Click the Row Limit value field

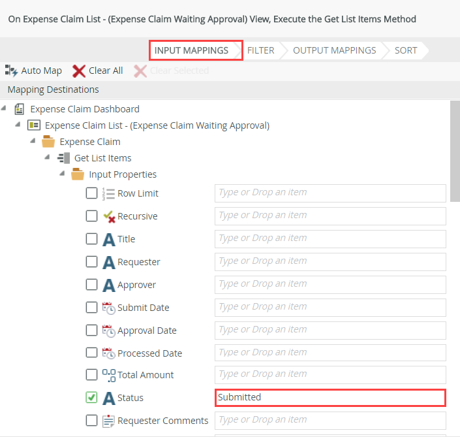(x=330, y=193)
